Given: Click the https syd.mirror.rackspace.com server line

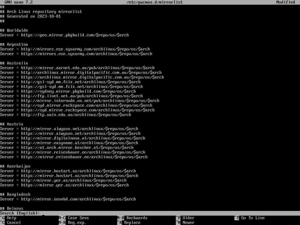Looking at the screenshot, I should 77,110.
